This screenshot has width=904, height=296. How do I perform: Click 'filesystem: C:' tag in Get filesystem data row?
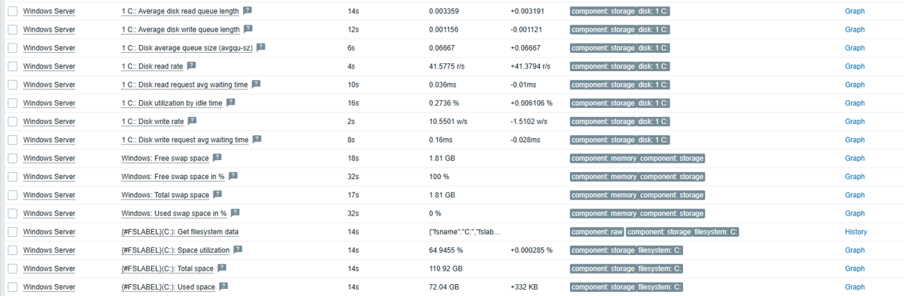click(716, 231)
